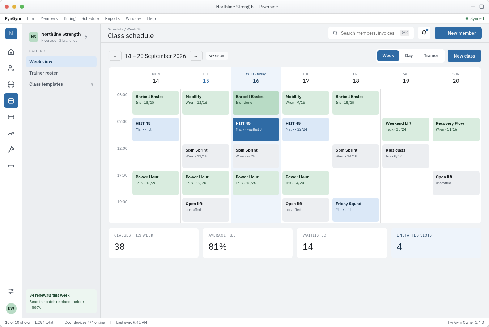Open the DW user avatar
This screenshot has width=489, height=327.
pyautogui.click(x=11, y=309)
